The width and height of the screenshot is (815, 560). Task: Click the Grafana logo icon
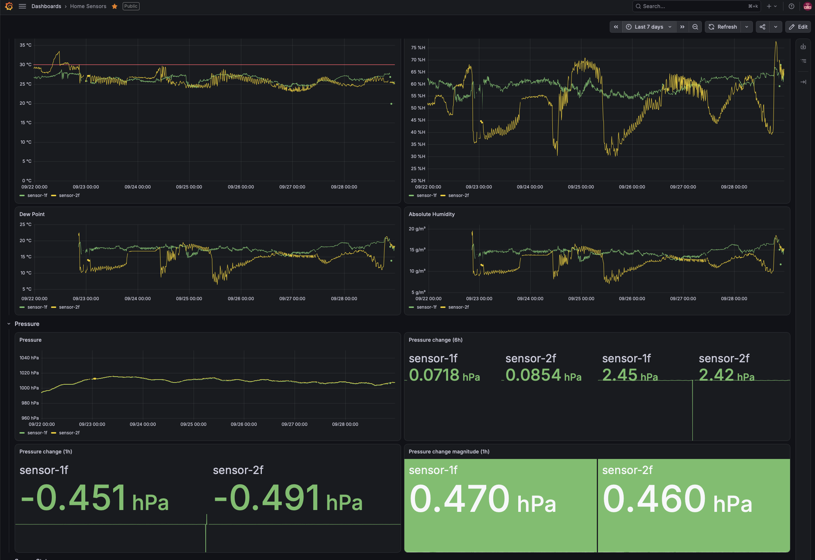(9, 6)
